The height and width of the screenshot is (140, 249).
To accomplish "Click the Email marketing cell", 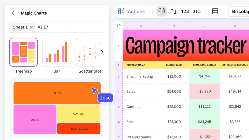I will point(141,76).
